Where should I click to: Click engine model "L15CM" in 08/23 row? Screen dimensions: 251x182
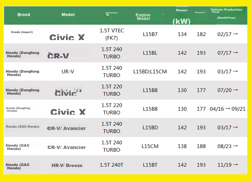[x=150, y=146]
